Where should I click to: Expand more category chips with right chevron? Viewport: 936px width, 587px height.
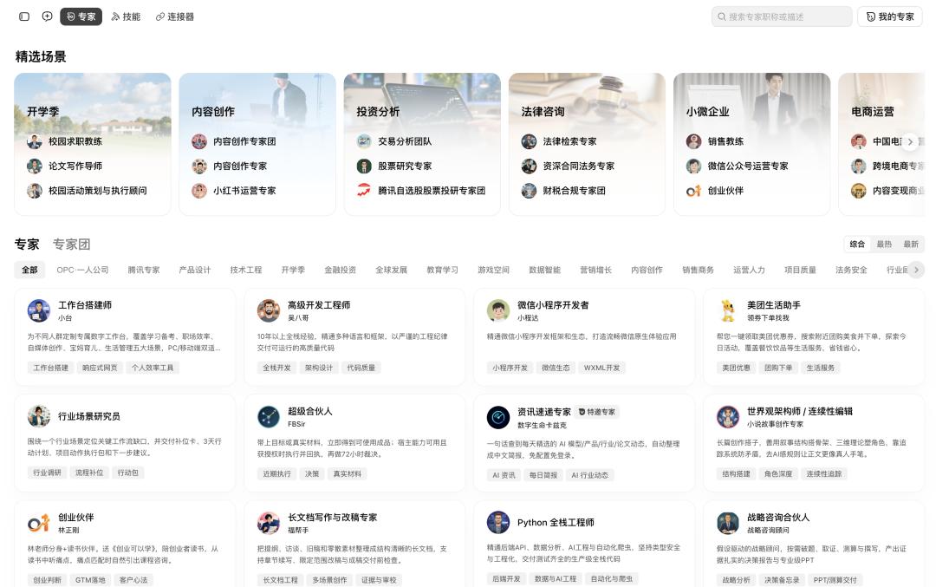916,270
